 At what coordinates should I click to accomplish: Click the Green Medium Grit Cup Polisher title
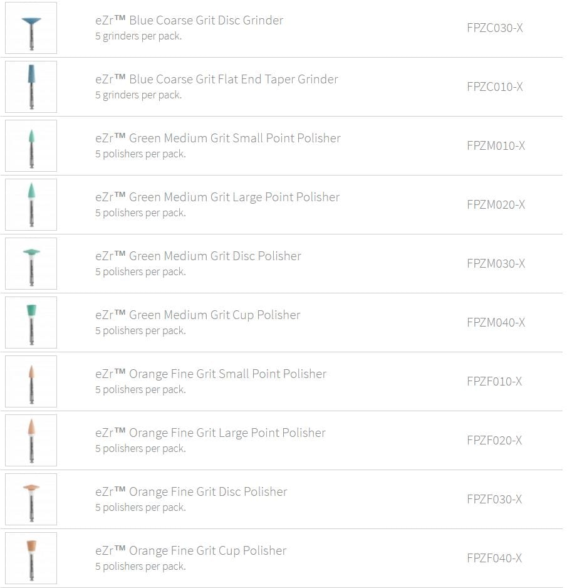tap(197, 315)
